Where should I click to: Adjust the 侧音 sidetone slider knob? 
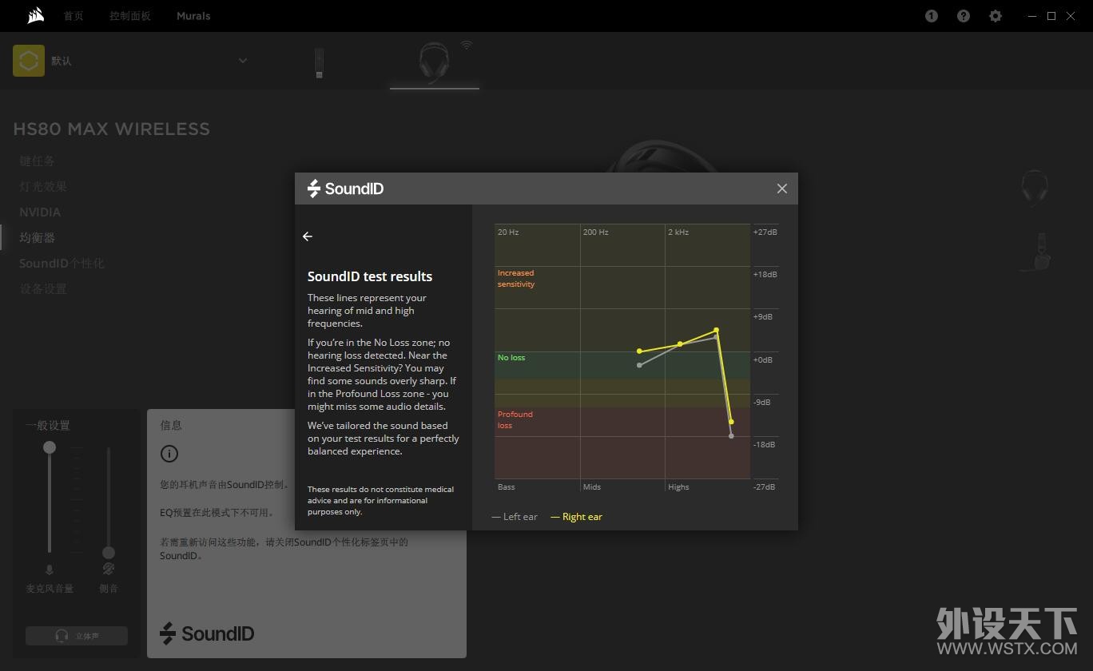[x=109, y=553]
